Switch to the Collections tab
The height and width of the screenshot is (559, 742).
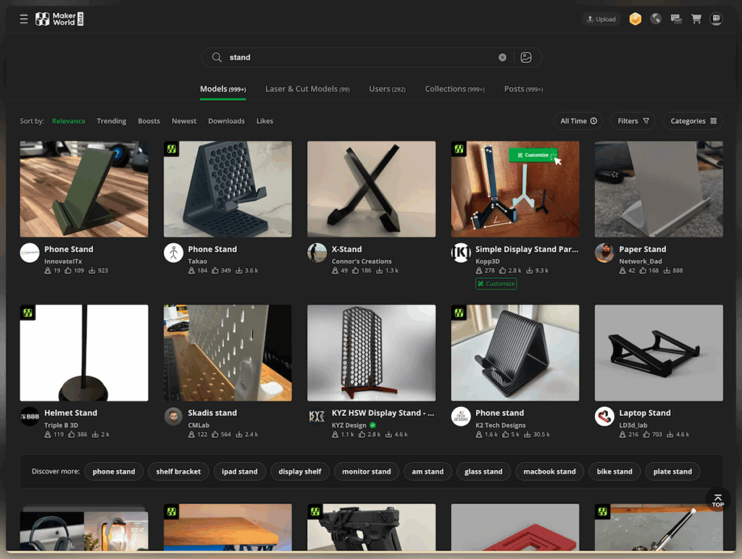click(454, 89)
